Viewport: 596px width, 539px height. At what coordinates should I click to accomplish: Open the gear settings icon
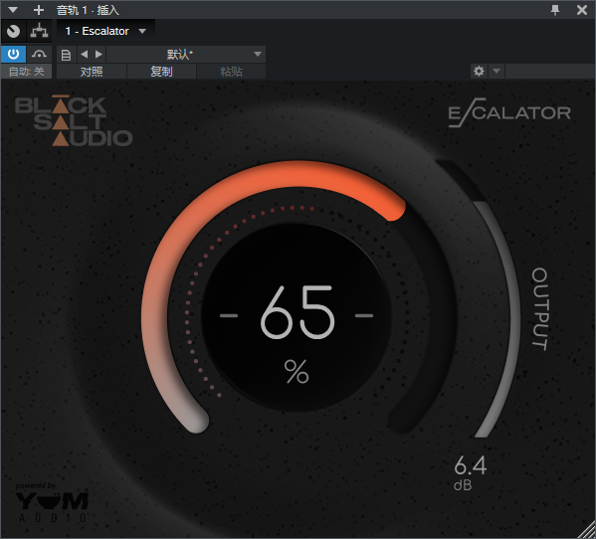point(479,71)
